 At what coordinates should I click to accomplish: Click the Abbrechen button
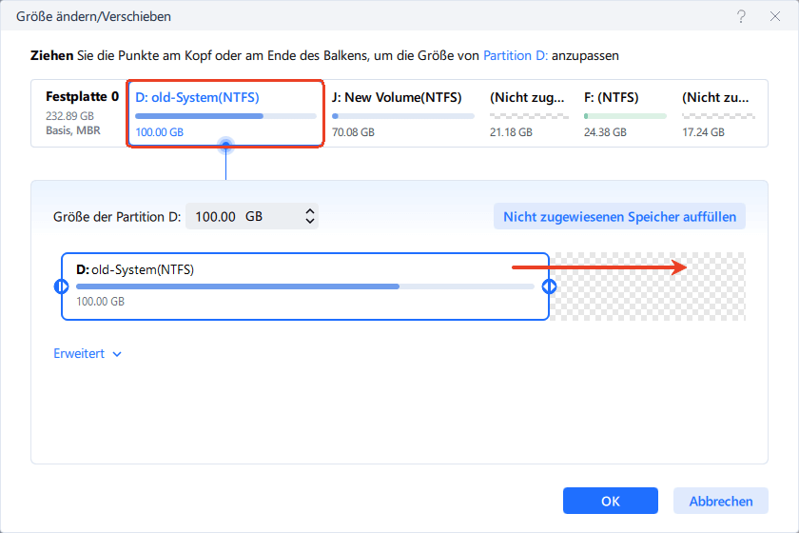(x=720, y=501)
